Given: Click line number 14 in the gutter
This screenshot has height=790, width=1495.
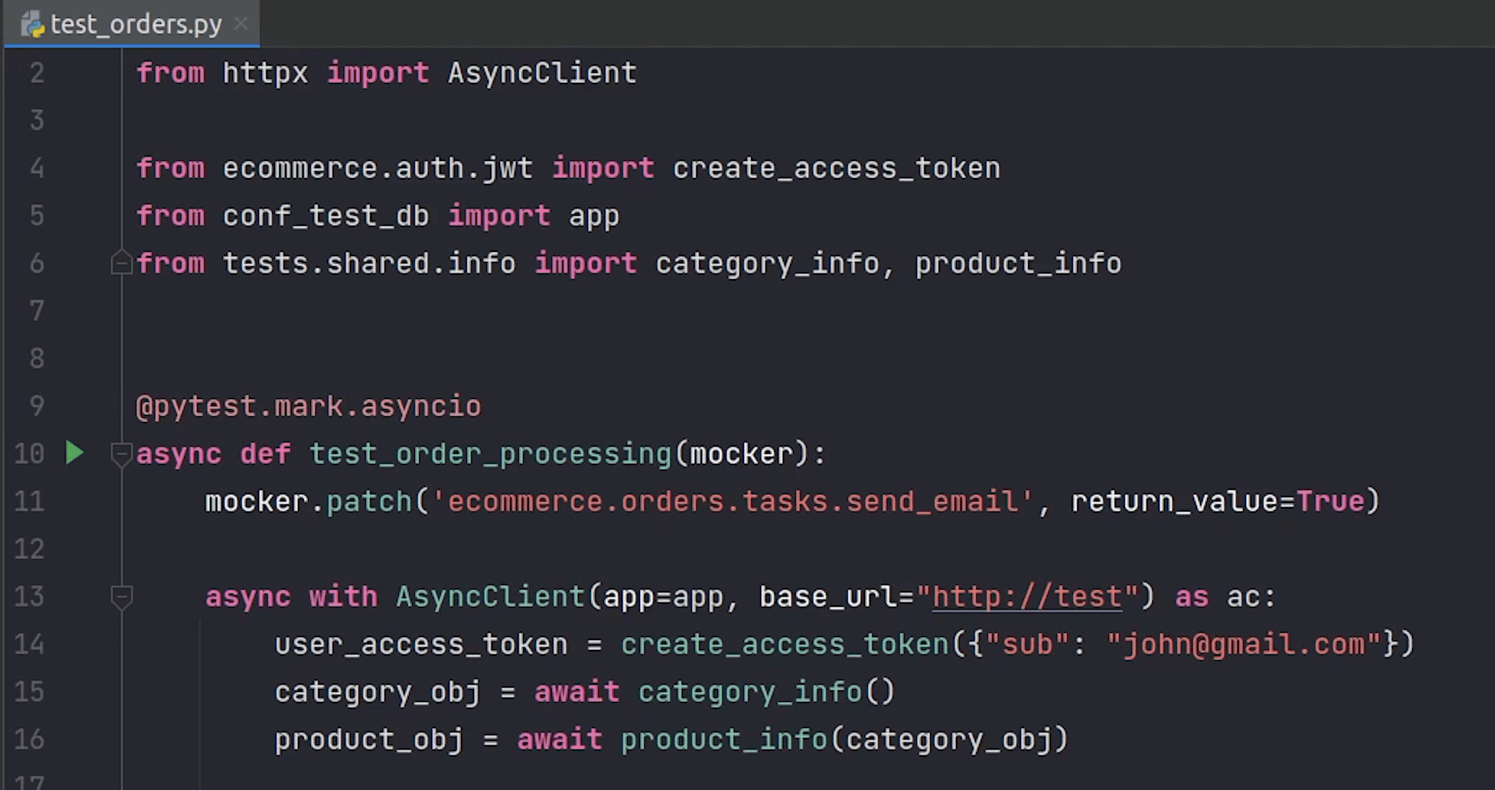Looking at the screenshot, I should click(x=30, y=644).
